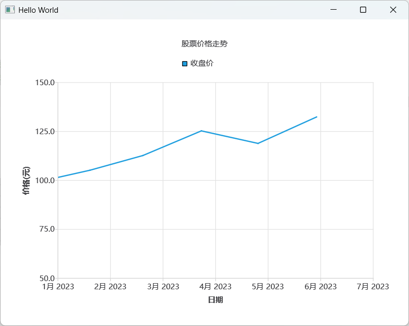The image size is (409, 326).
Task: Click the 50.0 y-axis label
Action: click(47, 278)
